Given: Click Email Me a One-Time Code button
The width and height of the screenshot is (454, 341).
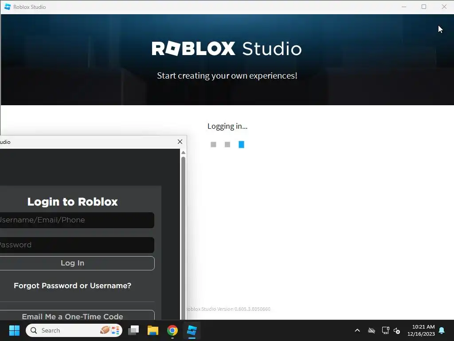Looking at the screenshot, I should click(77, 315).
